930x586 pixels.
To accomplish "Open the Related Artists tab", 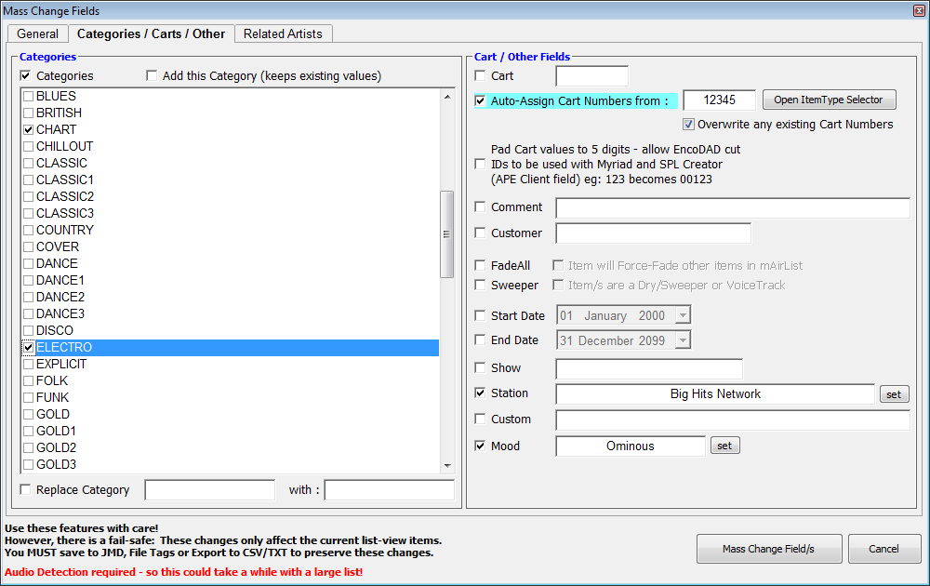I will point(283,33).
